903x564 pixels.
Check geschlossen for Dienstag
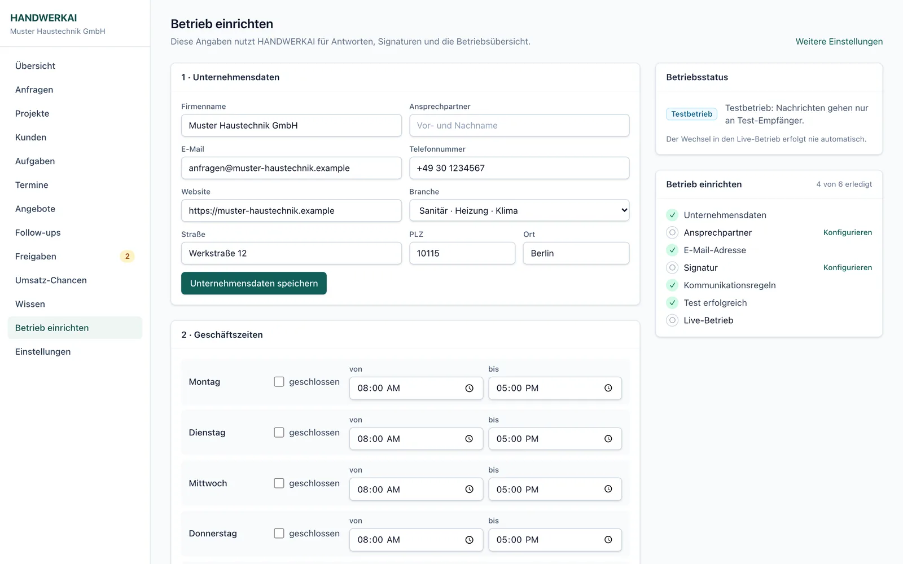pyautogui.click(x=279, y=433)
